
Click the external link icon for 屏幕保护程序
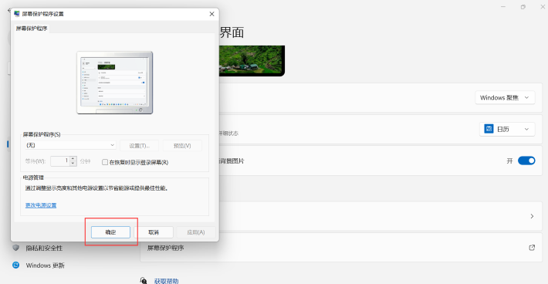click(x=532, y=248)
